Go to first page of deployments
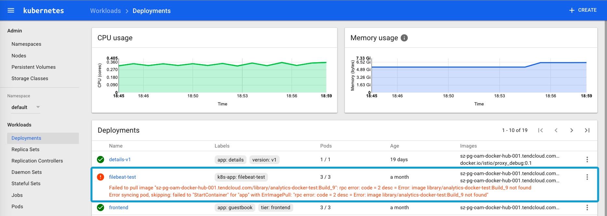The image size is (607, 216). [x=540, y=130]
